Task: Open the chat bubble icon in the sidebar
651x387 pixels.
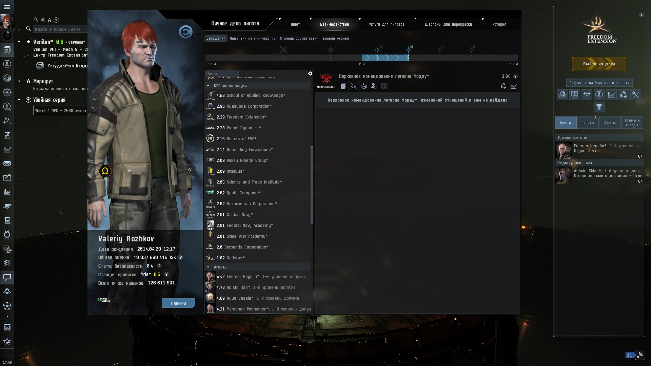Action: coord(7,277)
